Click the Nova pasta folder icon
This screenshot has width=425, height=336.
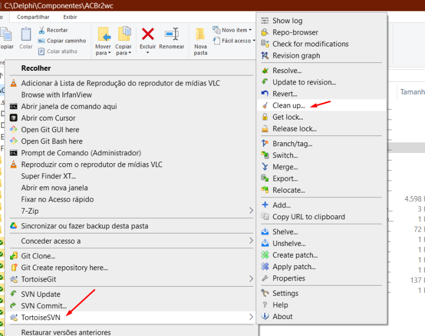[200, 35]
